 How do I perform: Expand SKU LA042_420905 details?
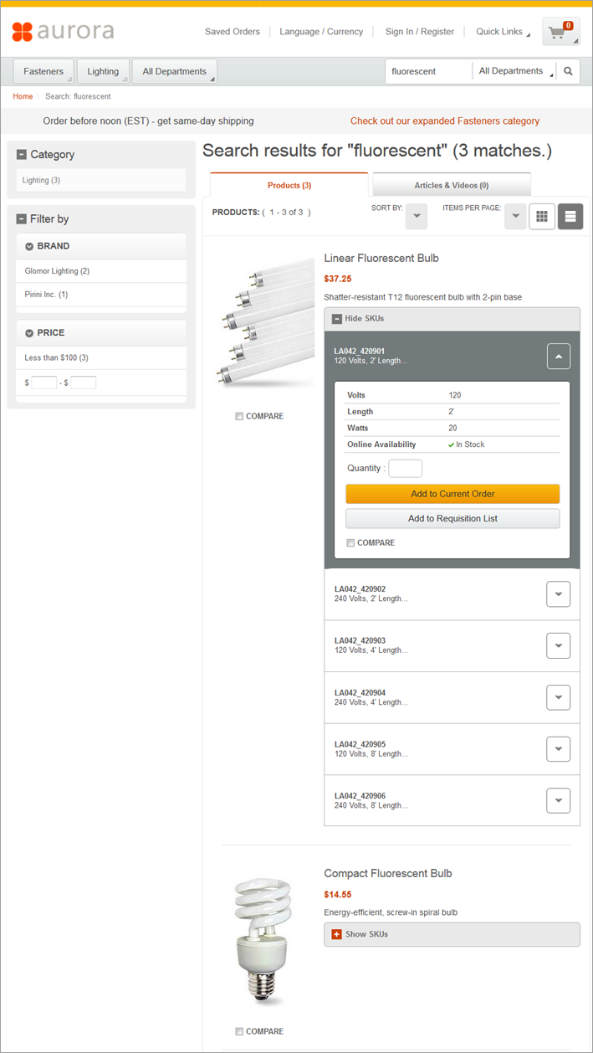[x=559, y=749]
